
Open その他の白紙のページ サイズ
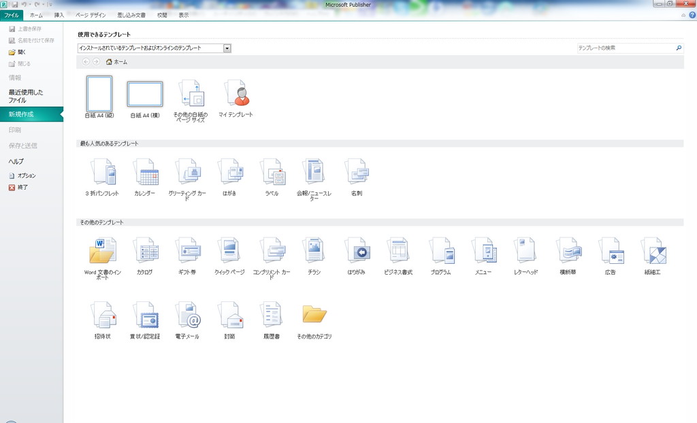point(191,101)
